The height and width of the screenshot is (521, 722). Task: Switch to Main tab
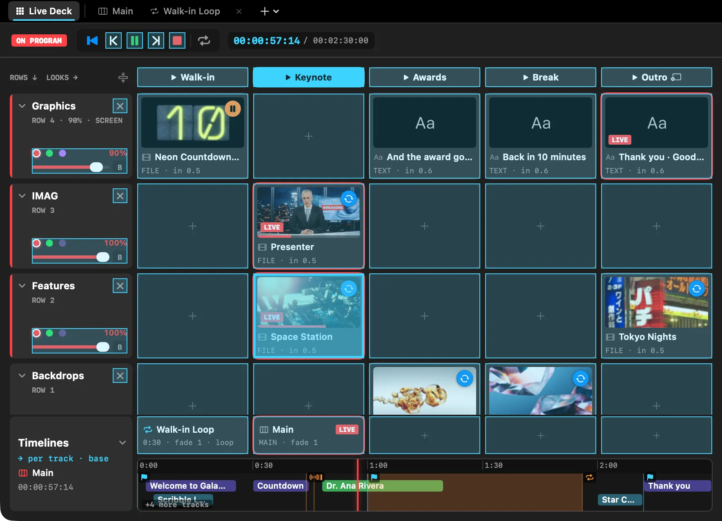(x=116, y=11)
